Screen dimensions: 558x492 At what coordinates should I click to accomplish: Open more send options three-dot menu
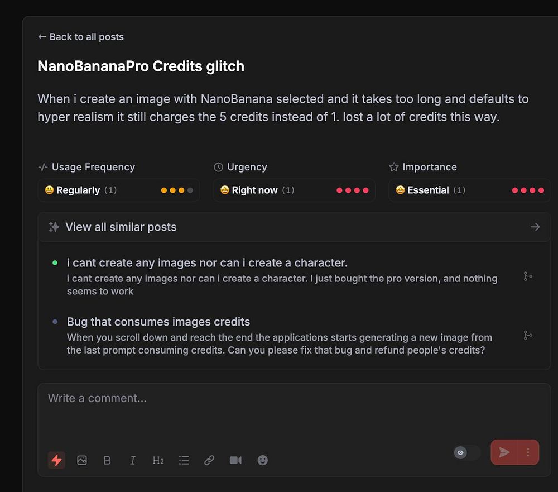point(528,452)
